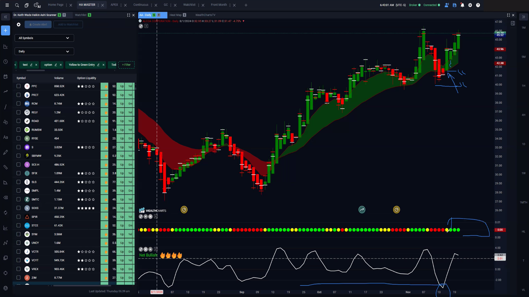
Task: Open Continuous tab options menu
Action: click(152, 5)
